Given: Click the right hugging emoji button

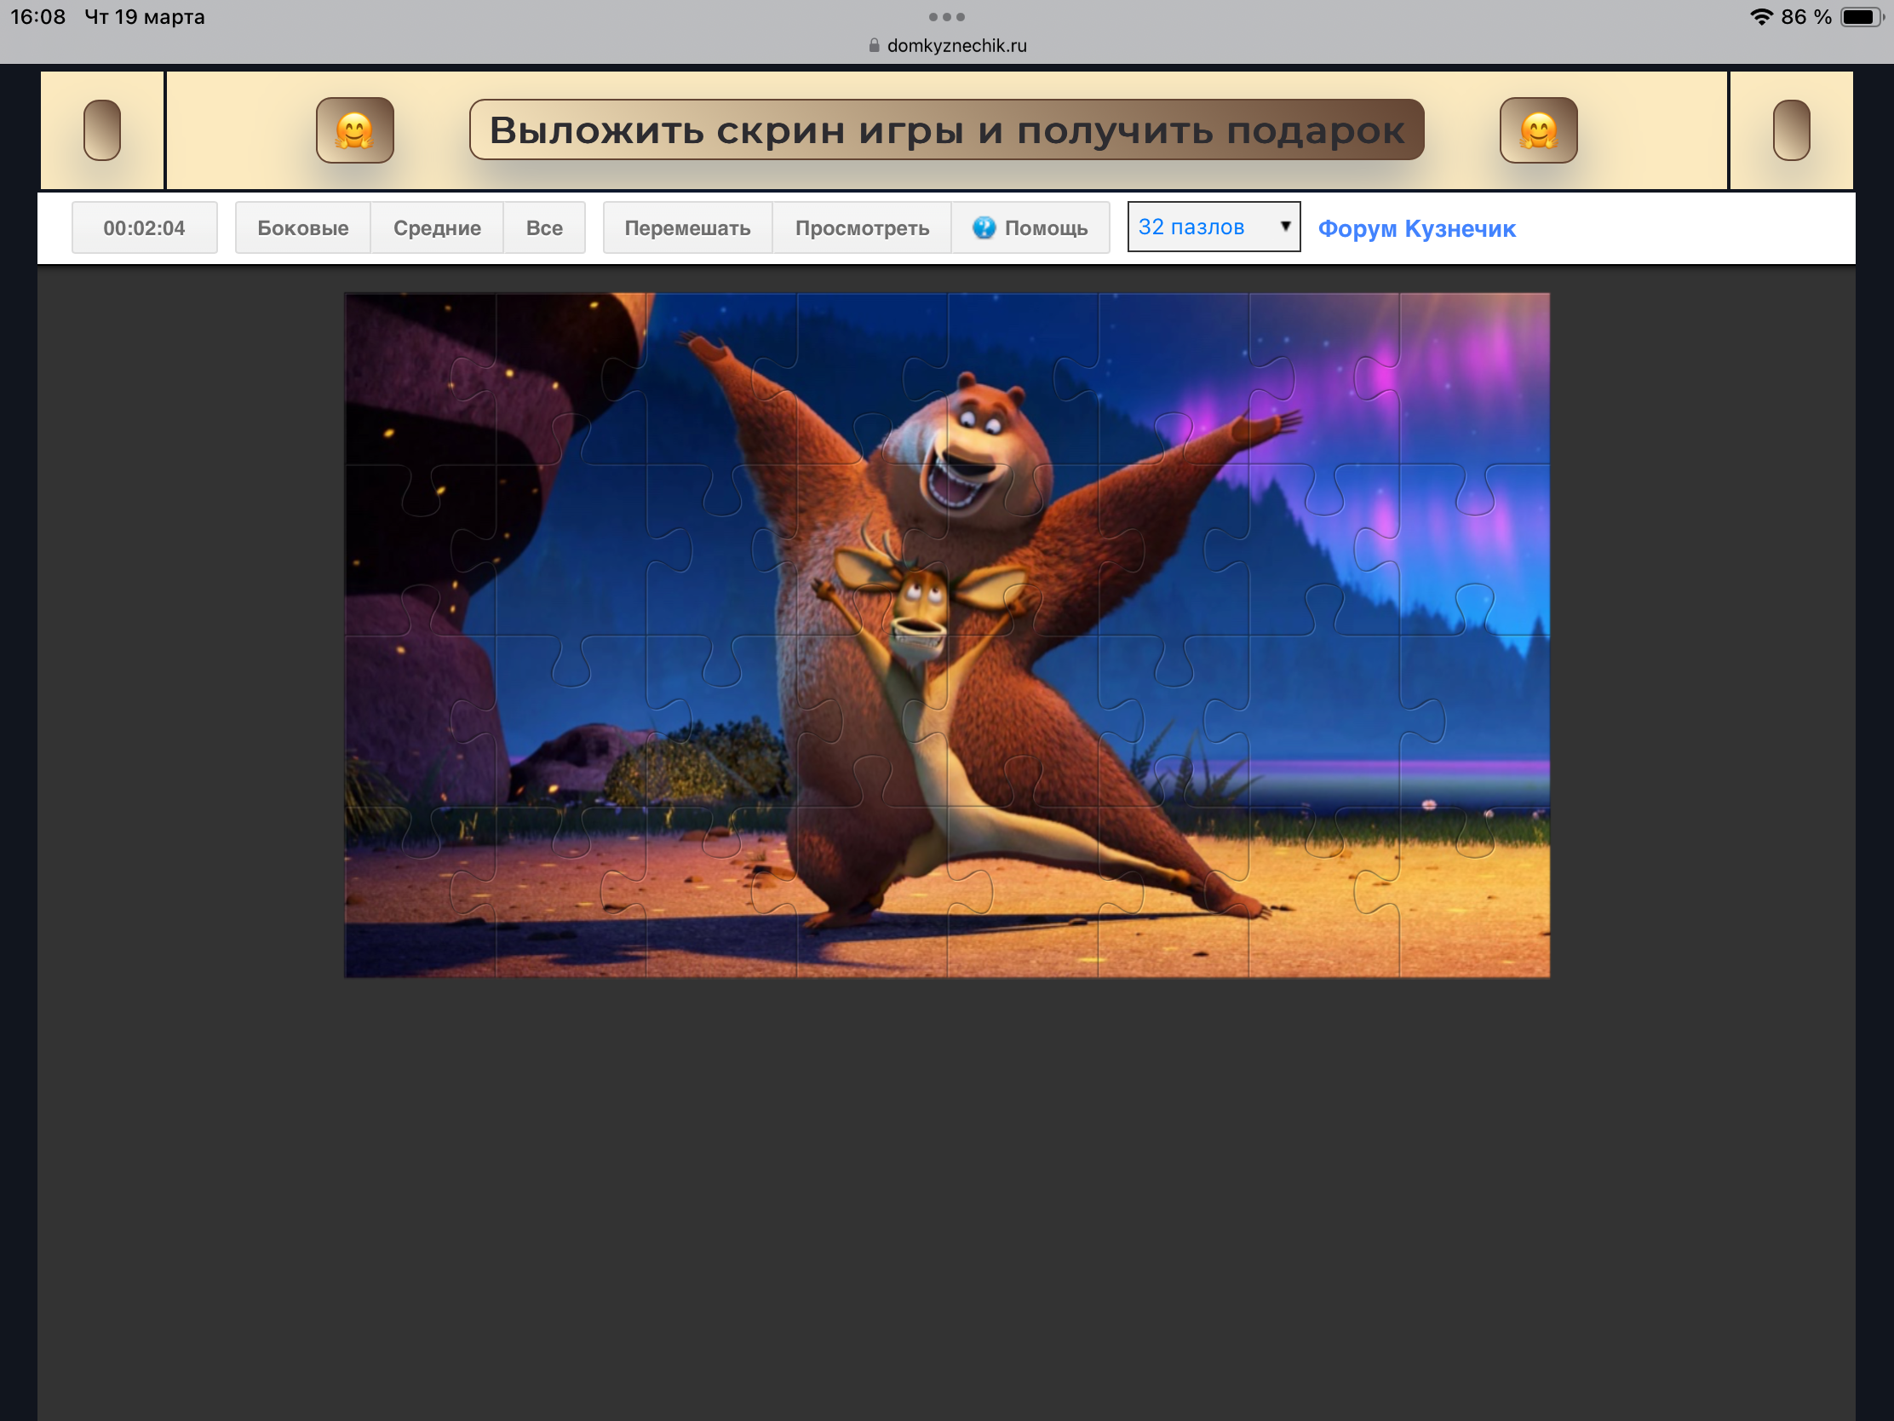Looking at the screenshot, I should (x=1538, y=130).
